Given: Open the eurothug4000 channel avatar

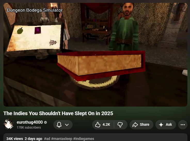Looking at the screenshot, I should point(8,124).
